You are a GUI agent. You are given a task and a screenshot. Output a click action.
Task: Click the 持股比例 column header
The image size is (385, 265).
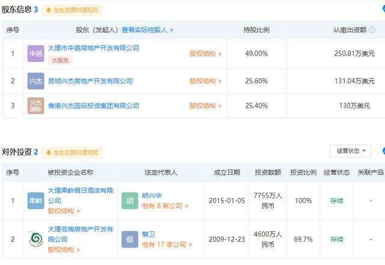(256, 30)
